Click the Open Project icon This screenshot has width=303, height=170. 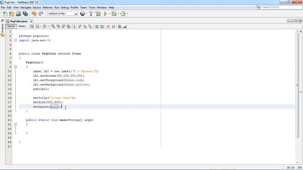(x=18, y=14)
